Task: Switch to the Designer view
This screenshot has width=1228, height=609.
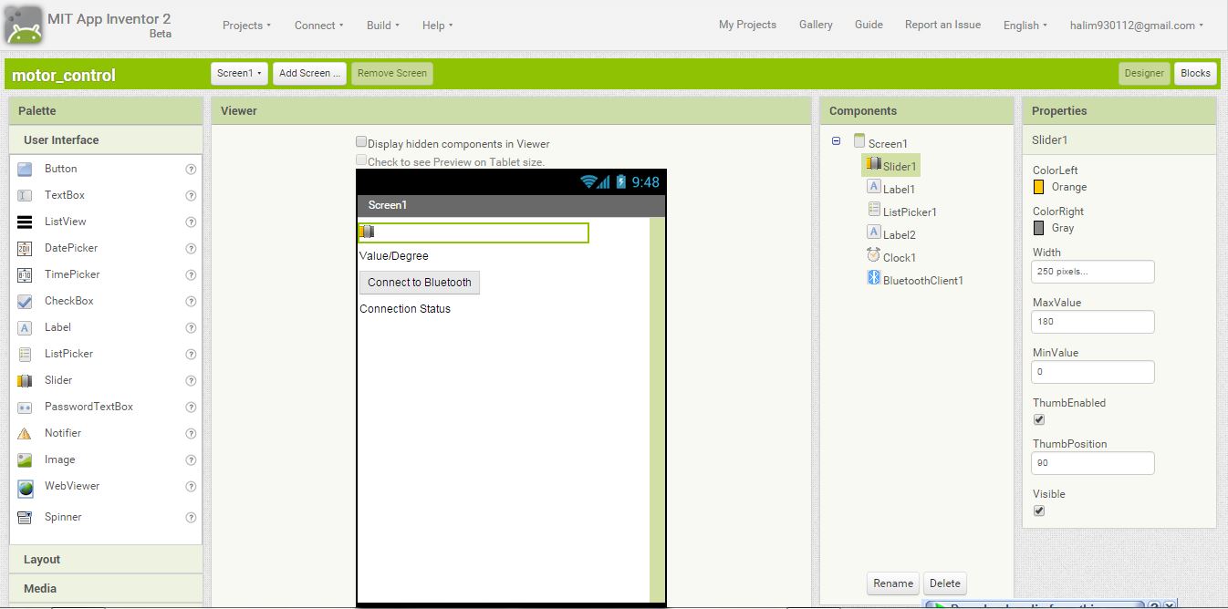Action: 1144,73
